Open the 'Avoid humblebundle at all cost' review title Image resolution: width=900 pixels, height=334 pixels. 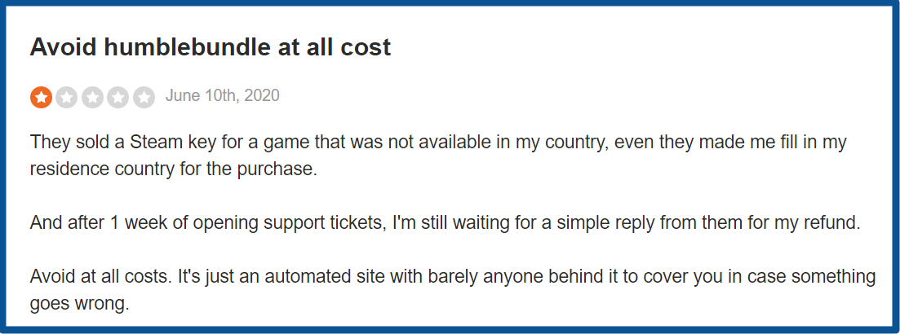coord(210,47)
